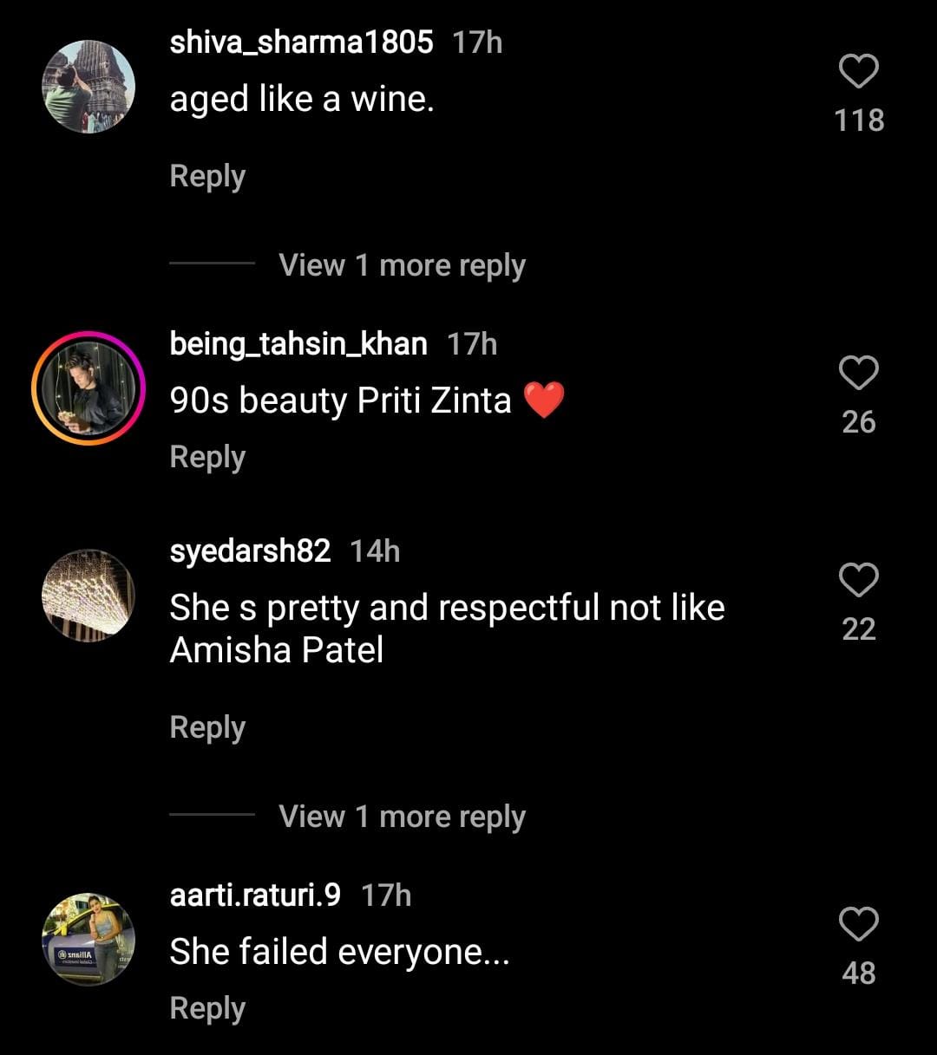Like shiva_sharma1805's wine comment
The width and height of the screenshot is (937, 1055).
pos(858,71)
